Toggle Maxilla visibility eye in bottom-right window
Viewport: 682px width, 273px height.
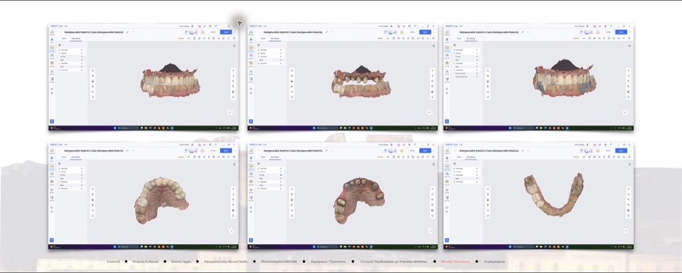tap(477, 172)
